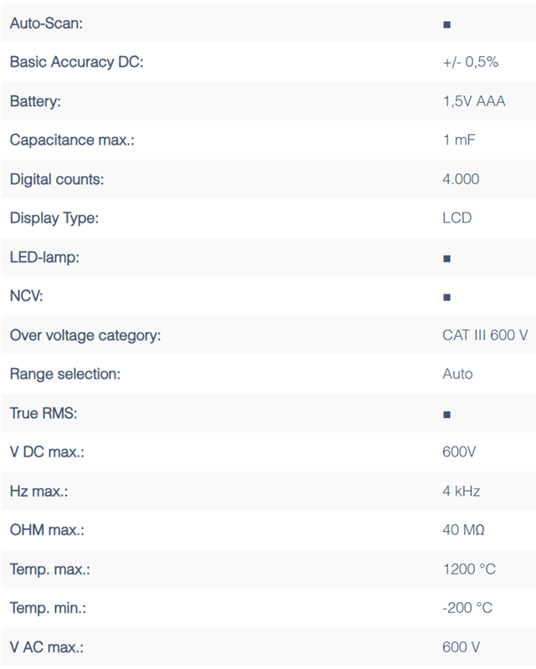Image resolution: width=536 pixels, height=669 pixels.
Task: Click the +/- 0,5% accuracy value
Action: (470, 62)
